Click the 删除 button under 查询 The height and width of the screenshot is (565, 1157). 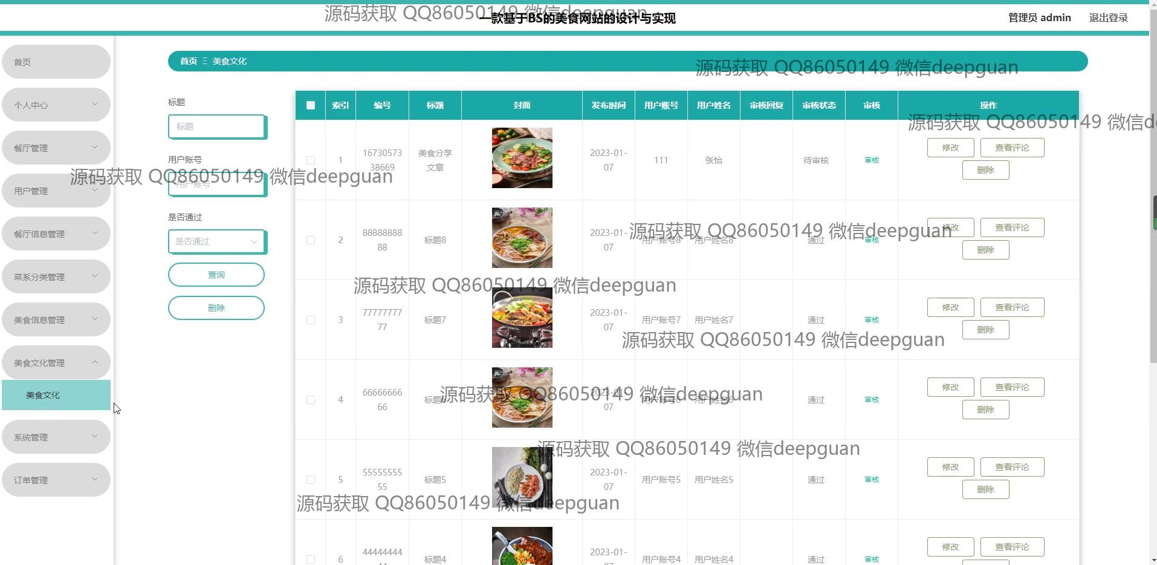pos(216,308)
